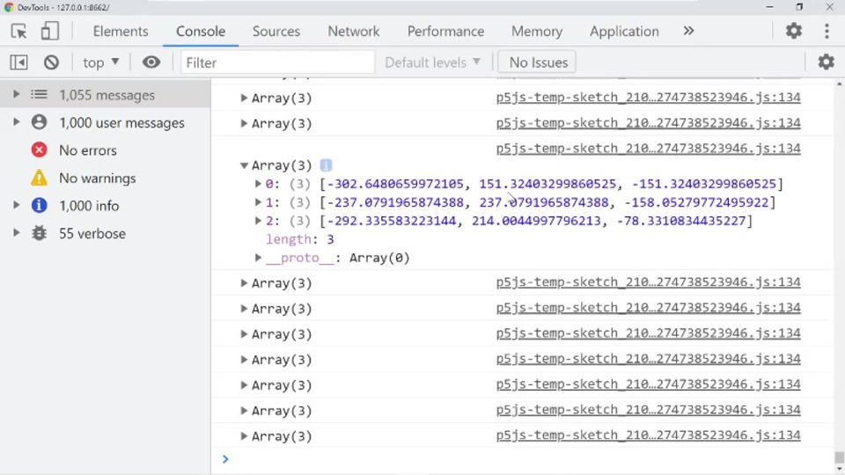This screenshot has width=845, height=475.
Task: Click the 'length: 3' property line
Action: click(299, 239)
